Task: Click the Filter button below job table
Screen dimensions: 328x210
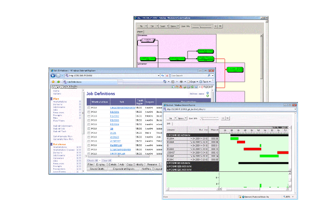Action: (90, 164)
